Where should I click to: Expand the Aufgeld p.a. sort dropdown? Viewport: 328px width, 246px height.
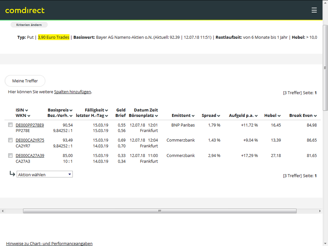pos(256,116)
